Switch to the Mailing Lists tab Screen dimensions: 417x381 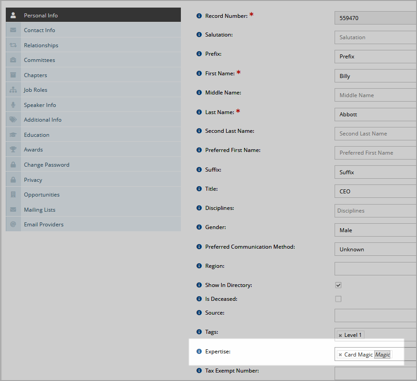tap(94, 209)
